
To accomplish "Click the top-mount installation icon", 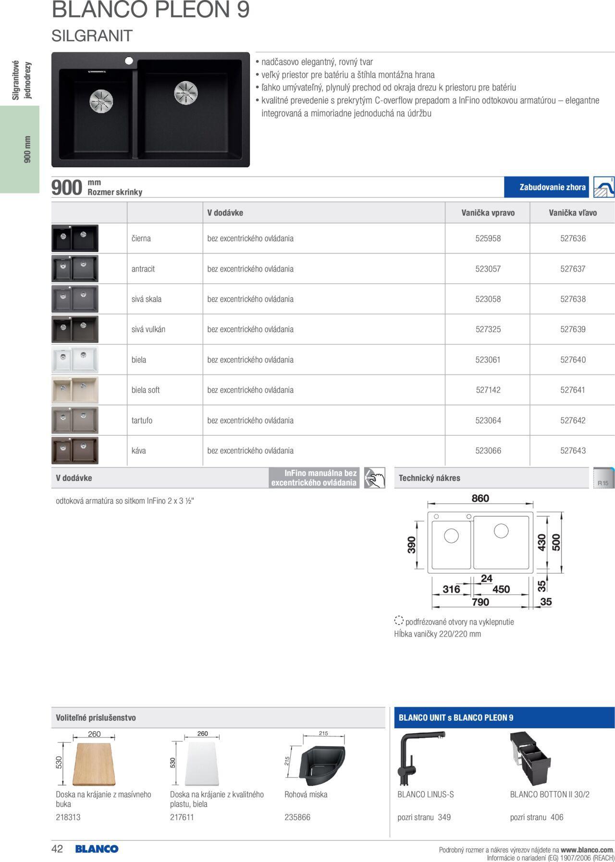I will coord(603,187).
